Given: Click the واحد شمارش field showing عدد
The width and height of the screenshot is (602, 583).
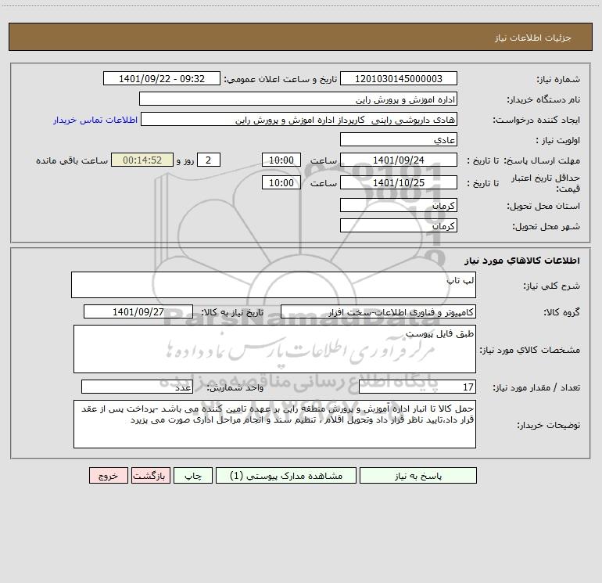Looking at the screenshot, I should point(137,387).
